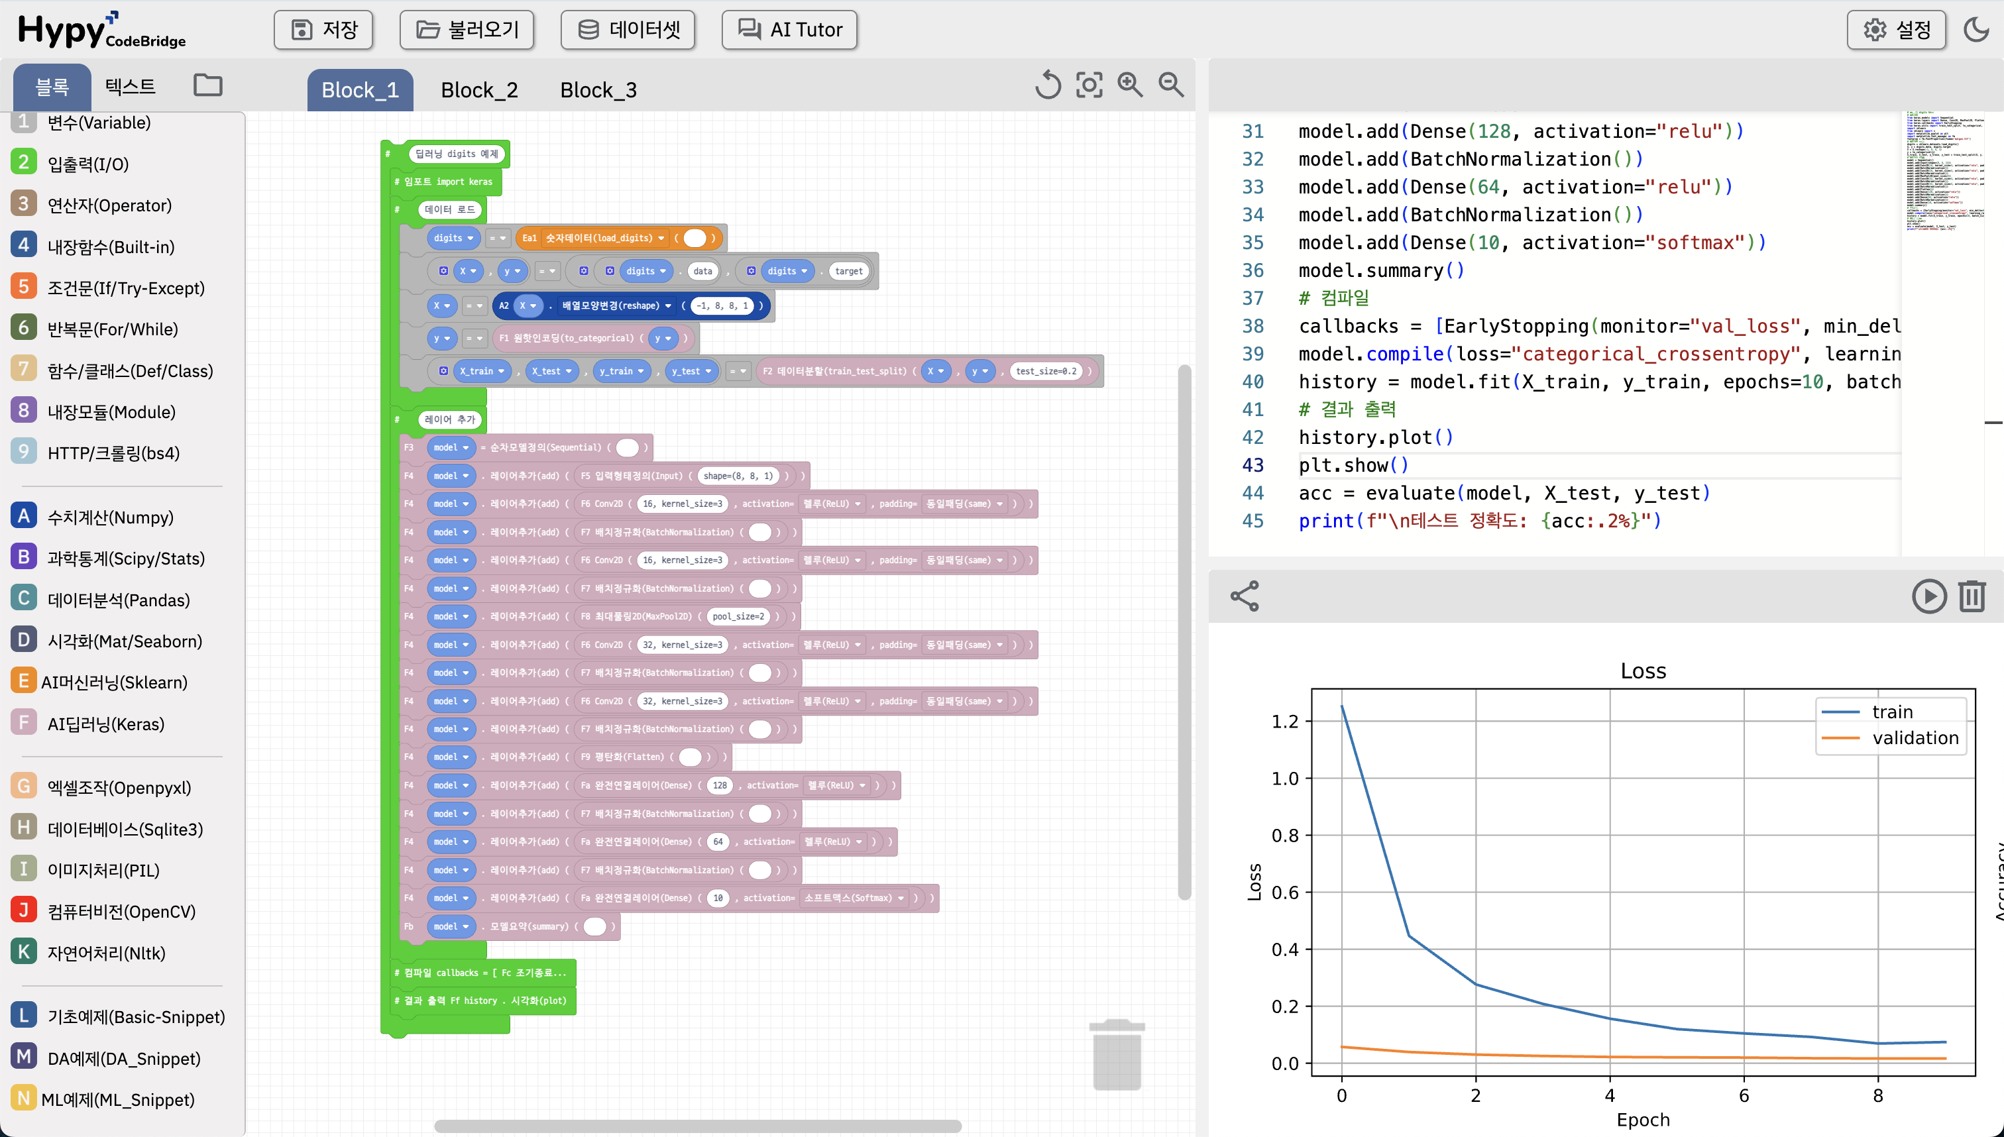Viewport: 2004px width, 1137px height.
Task: Open the 내장함수(Built-in) category
Action: tap(93, 246)
